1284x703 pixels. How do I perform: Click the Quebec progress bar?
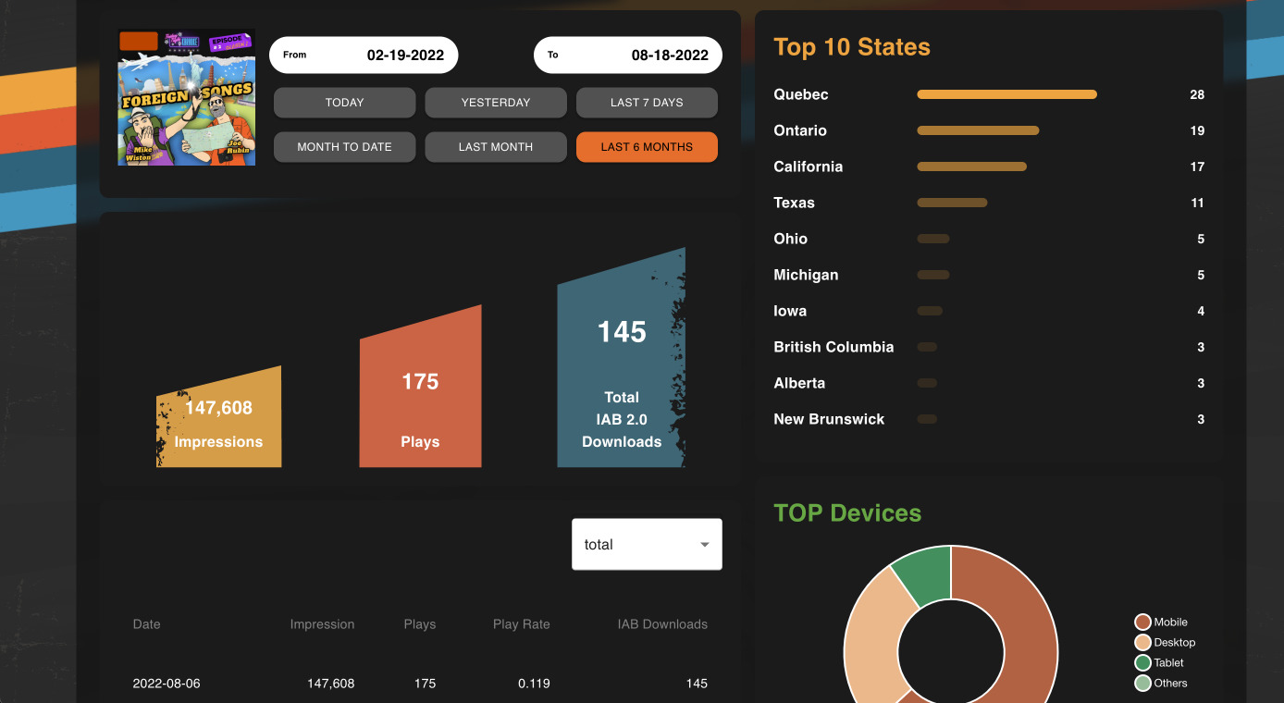click(x=1006, y=94)
